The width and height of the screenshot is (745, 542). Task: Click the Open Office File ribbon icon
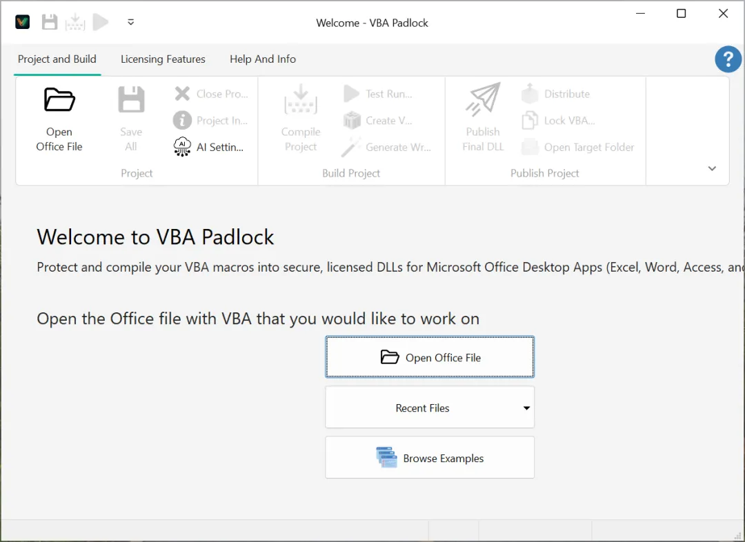tap(59, 101)
